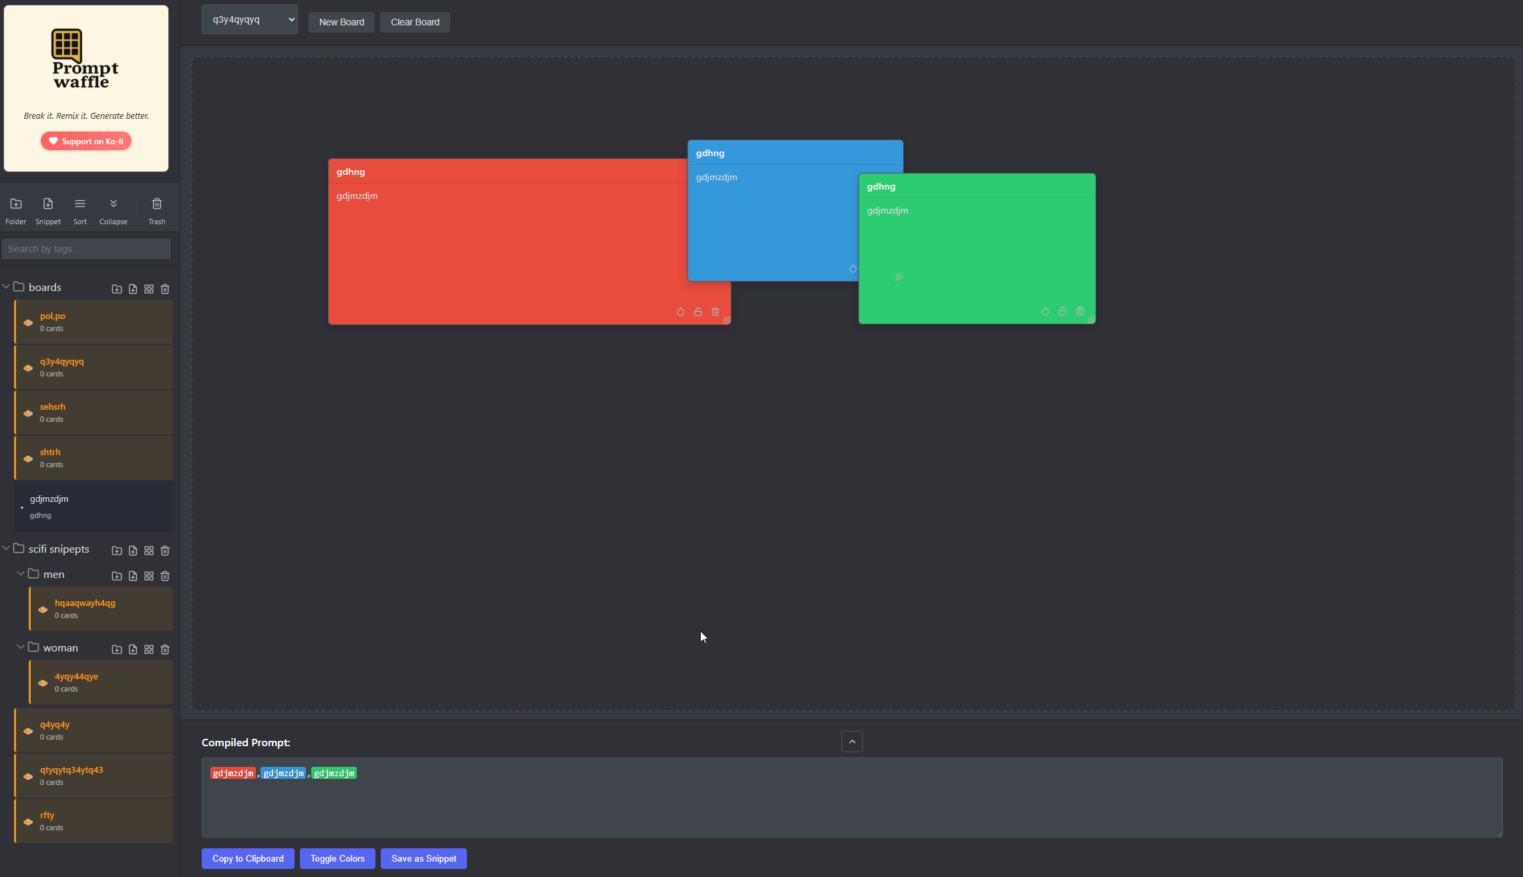This screenshot has height=877, width=1523.
Task: Delete the boards folder
Action: click(x=165, y=289)
